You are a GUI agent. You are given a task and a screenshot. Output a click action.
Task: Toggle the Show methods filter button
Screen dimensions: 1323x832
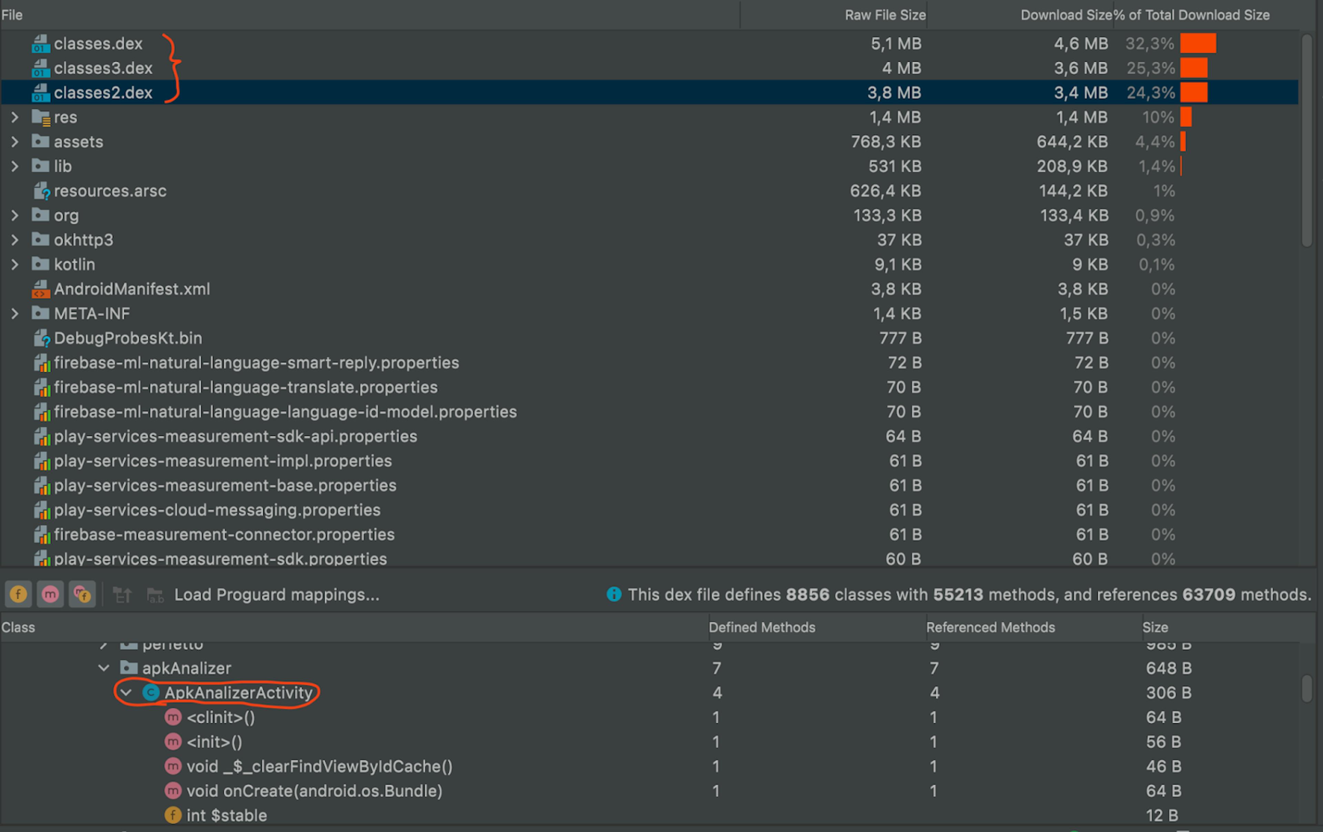click(x=50, y=594)
